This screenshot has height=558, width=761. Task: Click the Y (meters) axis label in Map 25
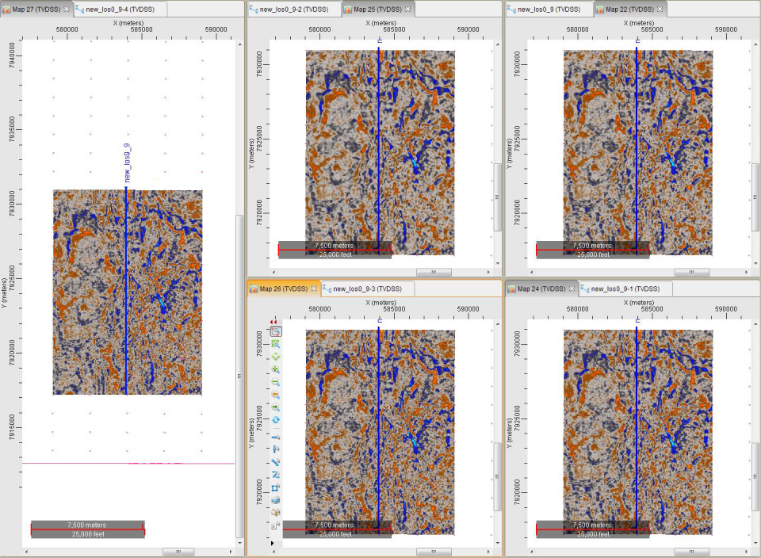click(251, 154)
